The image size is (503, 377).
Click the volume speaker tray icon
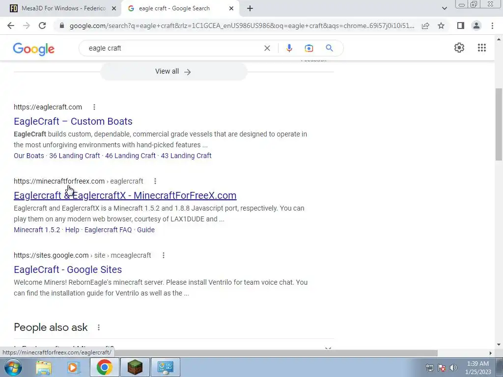[x=453, y=368]
